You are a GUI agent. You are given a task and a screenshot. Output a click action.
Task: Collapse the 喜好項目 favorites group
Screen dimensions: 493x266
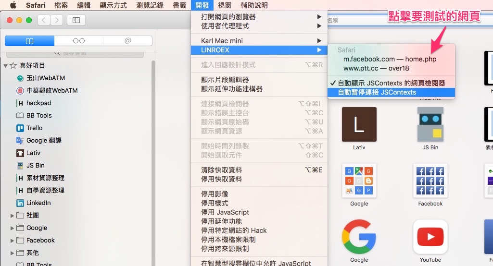[5, 66]
